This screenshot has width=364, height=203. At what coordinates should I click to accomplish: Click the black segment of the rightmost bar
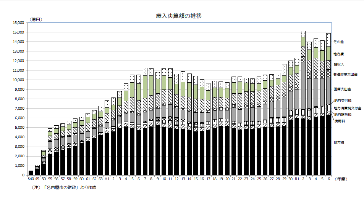click(x=328, y=145)
